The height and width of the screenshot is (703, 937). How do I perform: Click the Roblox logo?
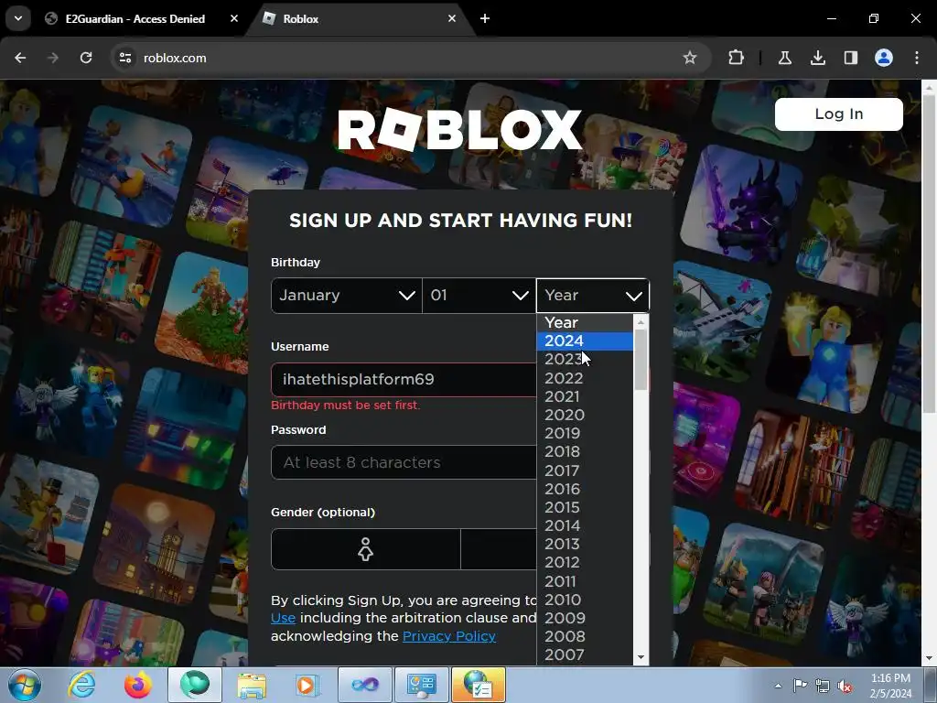[x=459, y=130]
